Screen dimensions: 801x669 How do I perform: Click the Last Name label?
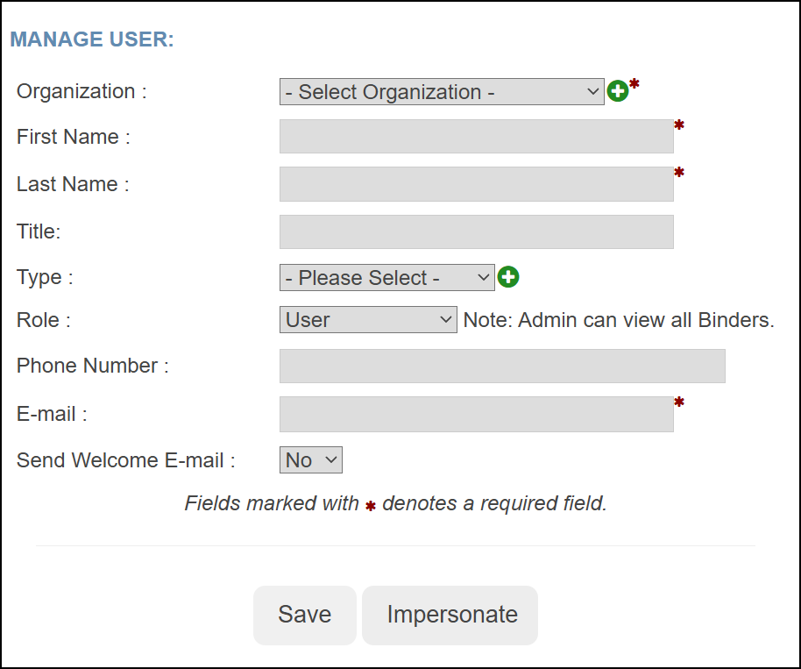click(x=73, y=184)
